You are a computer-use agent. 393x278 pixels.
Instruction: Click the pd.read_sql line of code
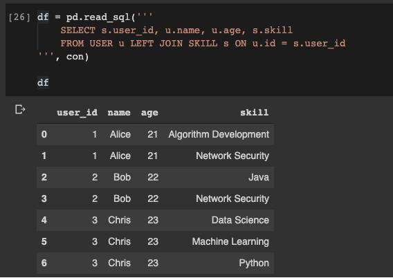(x=95, y=17)
